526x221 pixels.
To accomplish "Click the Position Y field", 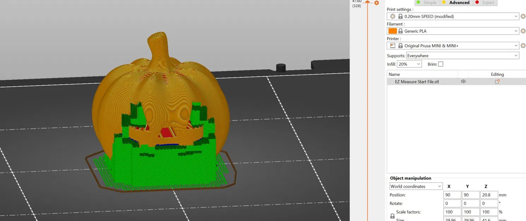I will coord(471,195).
